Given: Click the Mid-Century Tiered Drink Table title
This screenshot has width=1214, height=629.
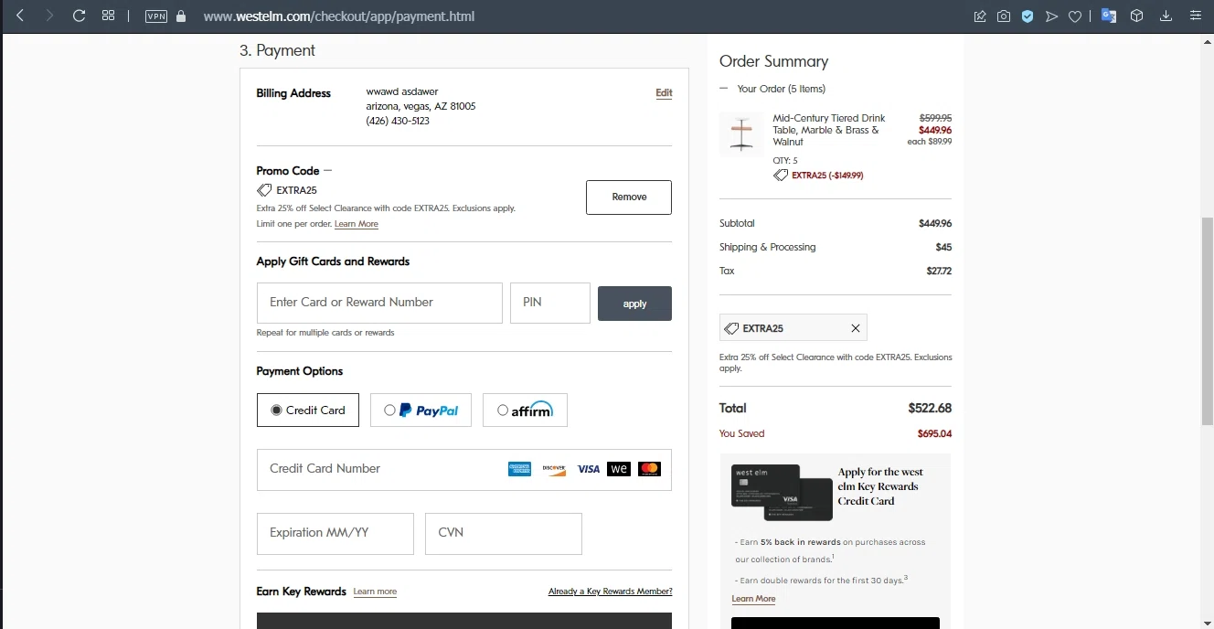Looking at the screenshot, I should (829, 130).
